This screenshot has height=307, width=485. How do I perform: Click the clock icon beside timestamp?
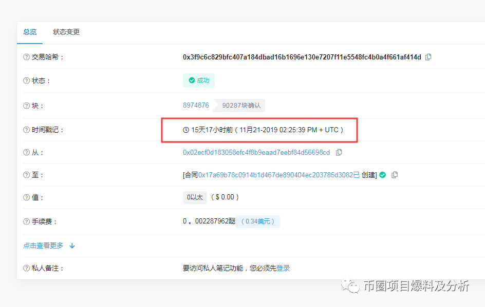pos(186,130)
